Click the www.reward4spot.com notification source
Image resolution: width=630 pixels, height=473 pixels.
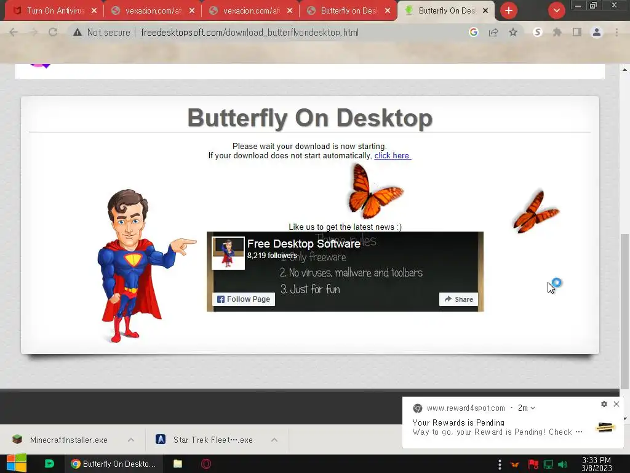[x=466, y=408]
